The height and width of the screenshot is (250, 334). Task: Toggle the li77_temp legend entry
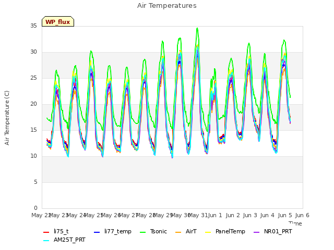pos(113,231)
